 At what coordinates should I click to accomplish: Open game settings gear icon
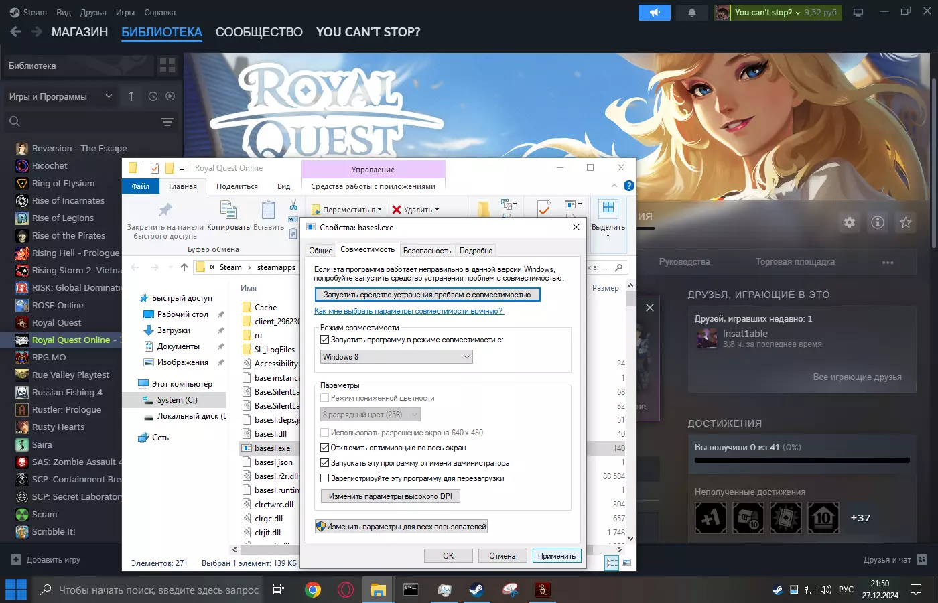850,222
